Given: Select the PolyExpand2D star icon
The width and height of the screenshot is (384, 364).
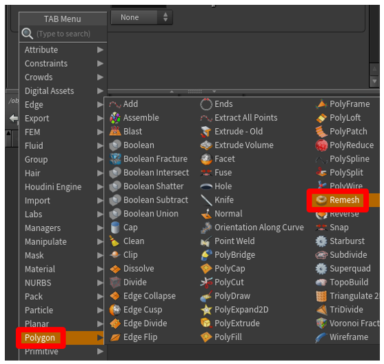Looking at the screenshot, I should (x=206, y=310).
